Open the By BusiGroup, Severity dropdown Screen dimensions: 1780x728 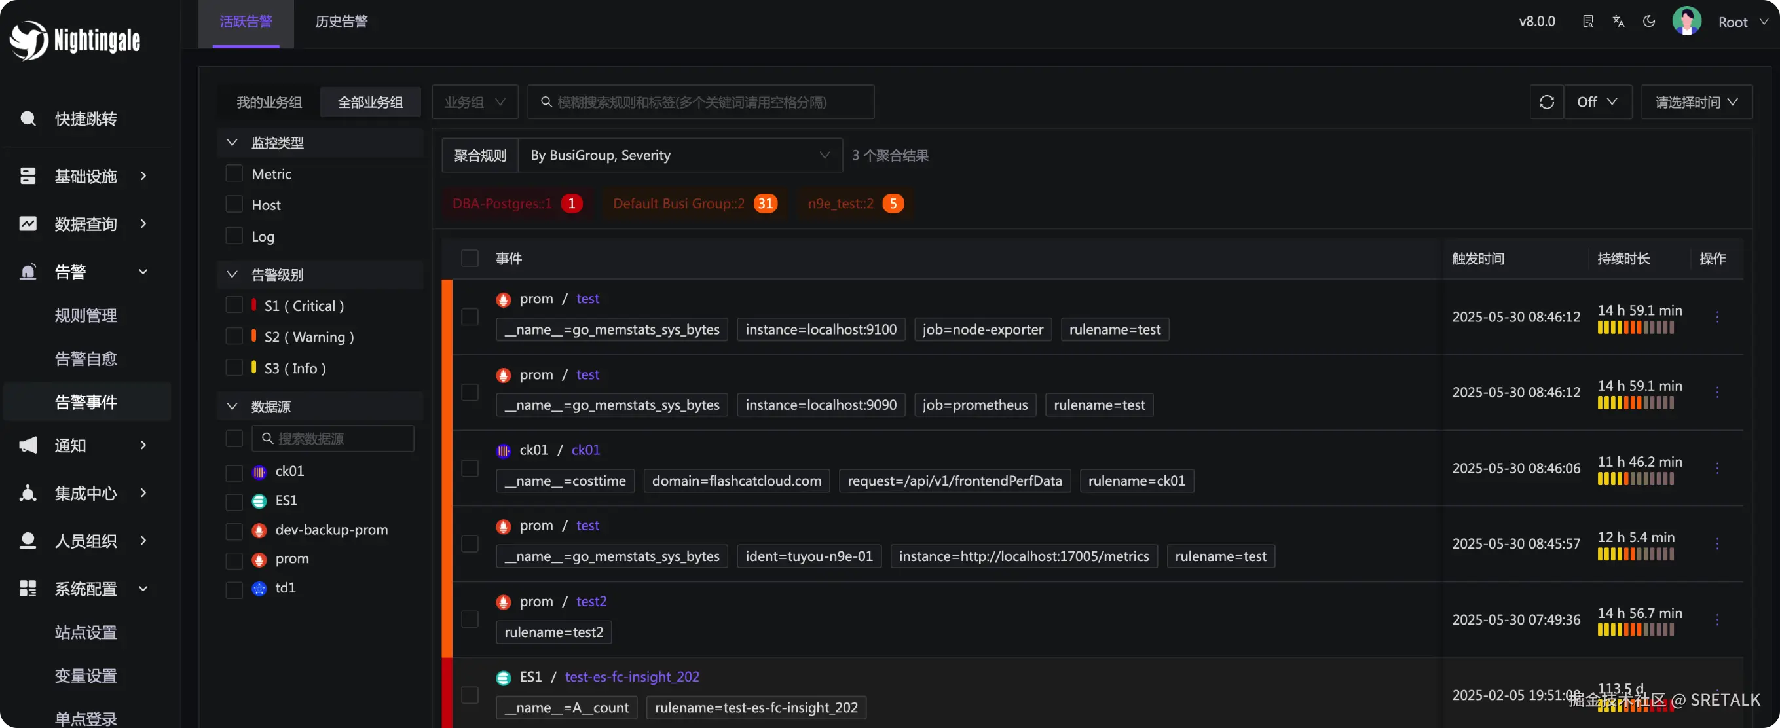[x=679, y=155]
